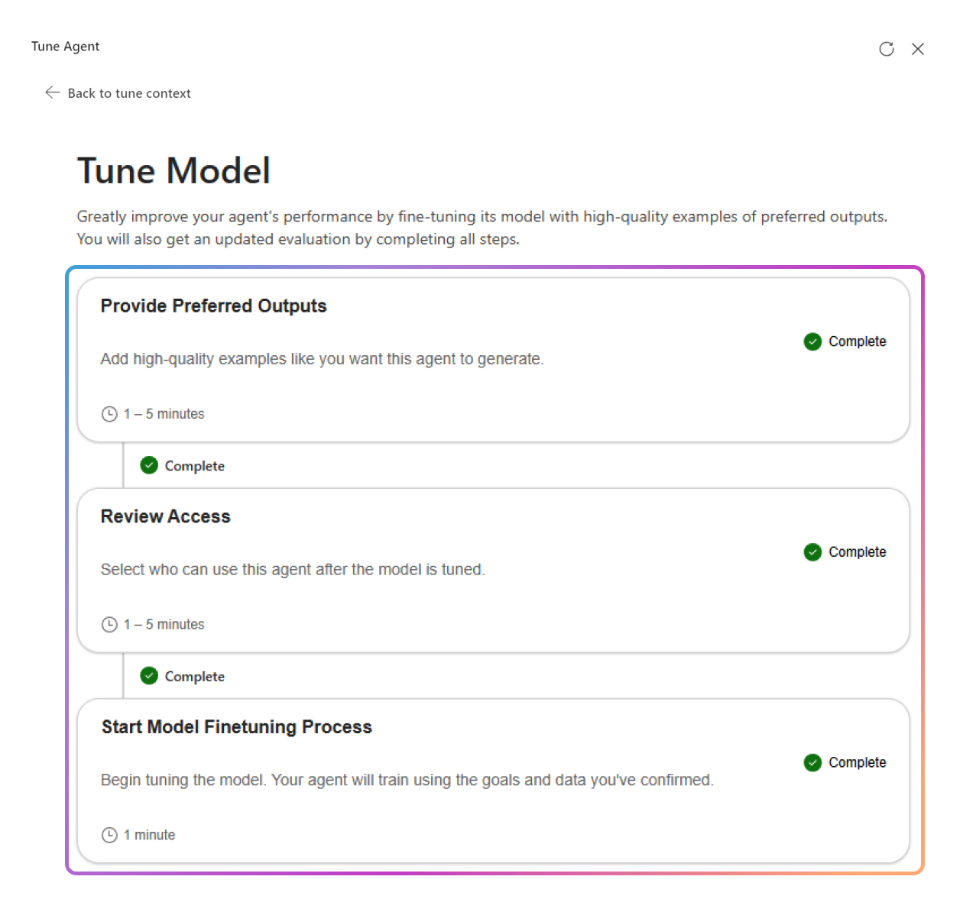Click green checkmark in Review Access card
The height and width of the screenshot is (912, 976).
[x=812, y=552]
